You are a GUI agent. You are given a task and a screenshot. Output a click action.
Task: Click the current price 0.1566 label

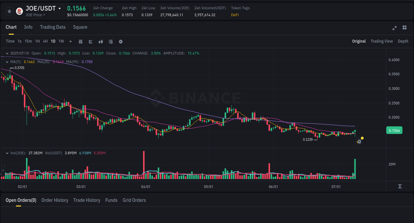pyautogui.click(x=394, y=130)
